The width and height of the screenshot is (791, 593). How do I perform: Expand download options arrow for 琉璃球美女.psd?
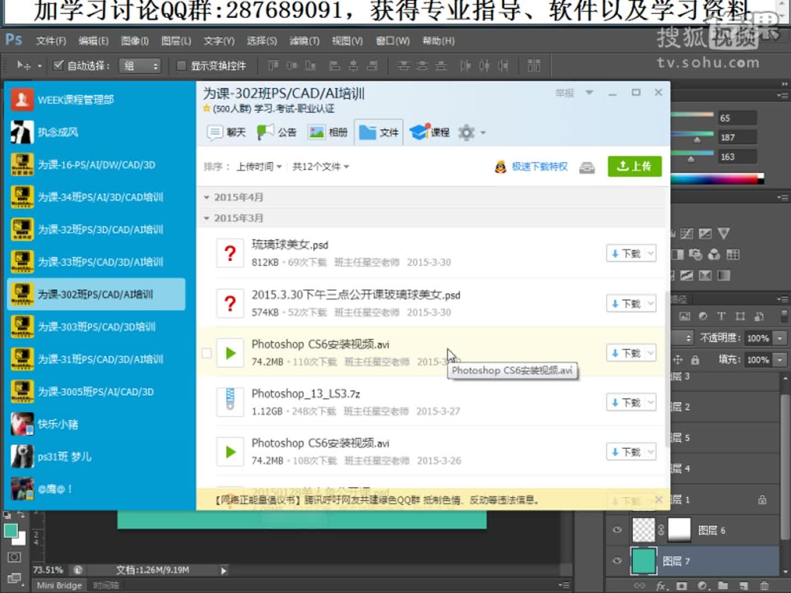click(x=651, y=254)
